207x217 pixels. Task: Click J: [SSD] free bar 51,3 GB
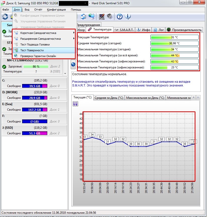pyautogui.click(x=35, y=133)
